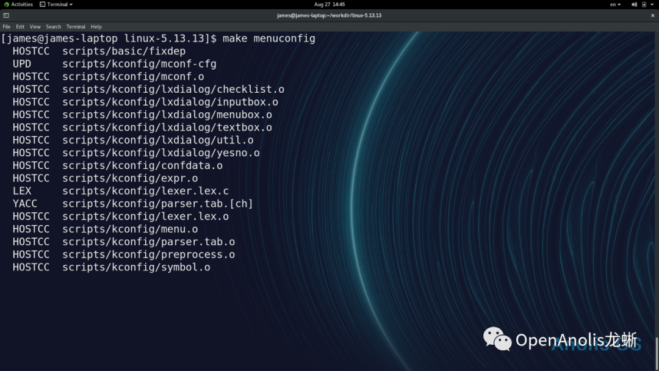
Task: Close the terminal window
Action: 653,15
